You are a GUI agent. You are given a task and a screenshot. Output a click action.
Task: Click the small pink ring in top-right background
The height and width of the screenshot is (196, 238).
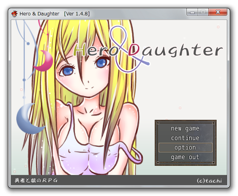pyautogui.click(x=218, y=27)
